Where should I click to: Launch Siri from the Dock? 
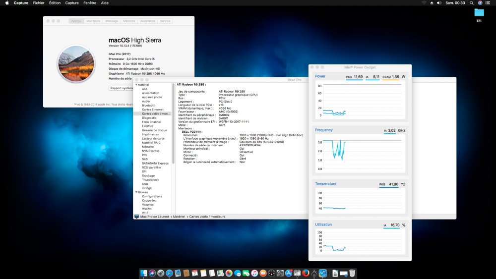(152, 273)
